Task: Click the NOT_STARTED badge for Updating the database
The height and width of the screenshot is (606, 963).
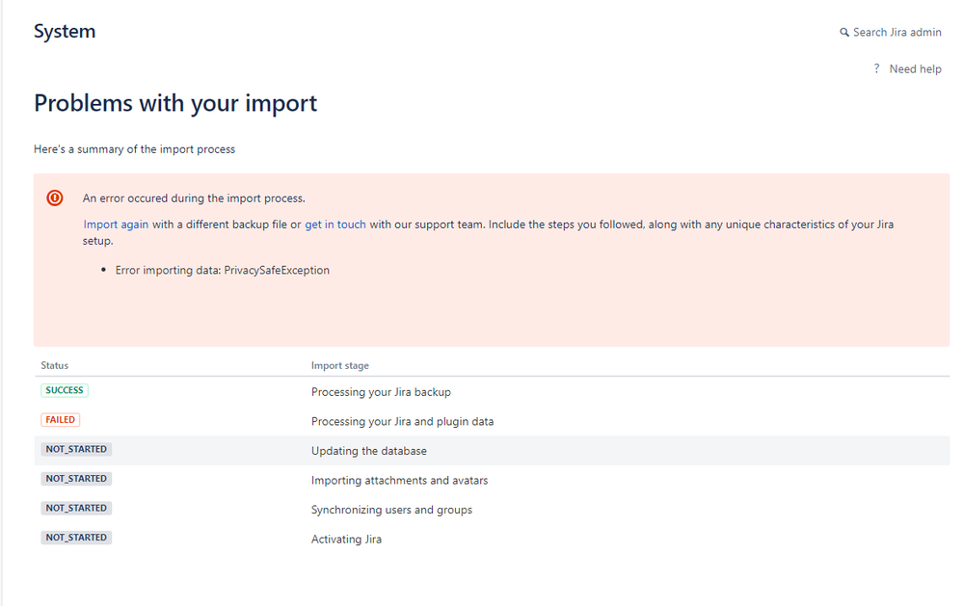Action: pos(76,449)
